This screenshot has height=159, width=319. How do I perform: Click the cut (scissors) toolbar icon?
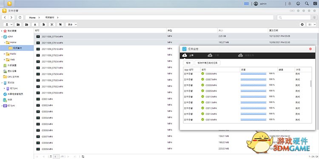coord(52,25)
